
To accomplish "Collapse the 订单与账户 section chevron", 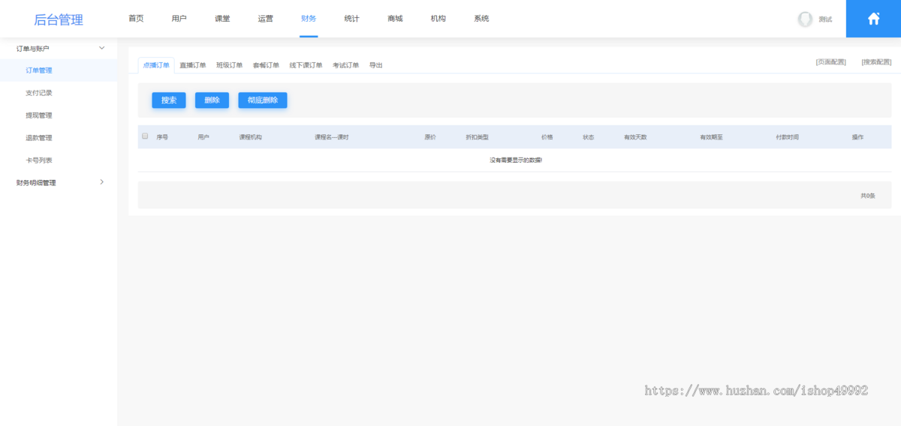I will [x=102, y=48].
